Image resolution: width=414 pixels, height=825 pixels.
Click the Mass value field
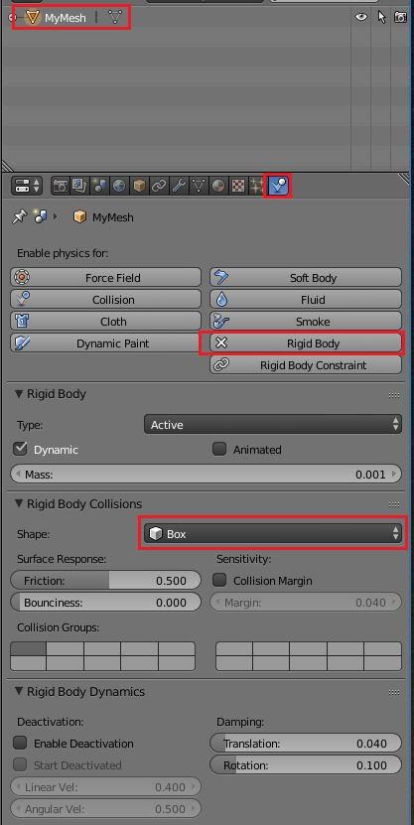click(206, 475)
